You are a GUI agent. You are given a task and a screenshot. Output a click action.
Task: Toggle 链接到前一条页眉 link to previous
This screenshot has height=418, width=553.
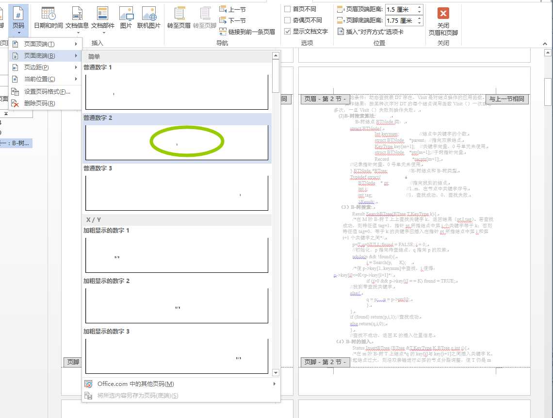(x=247, y=32)
